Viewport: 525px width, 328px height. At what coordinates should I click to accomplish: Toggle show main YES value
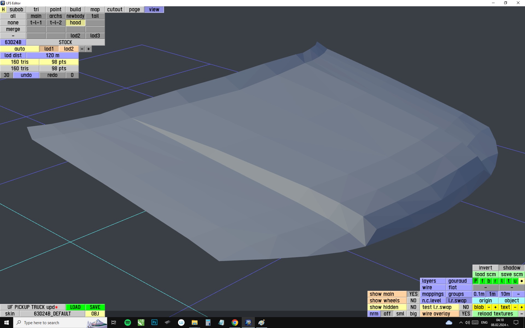click(413, 294)
